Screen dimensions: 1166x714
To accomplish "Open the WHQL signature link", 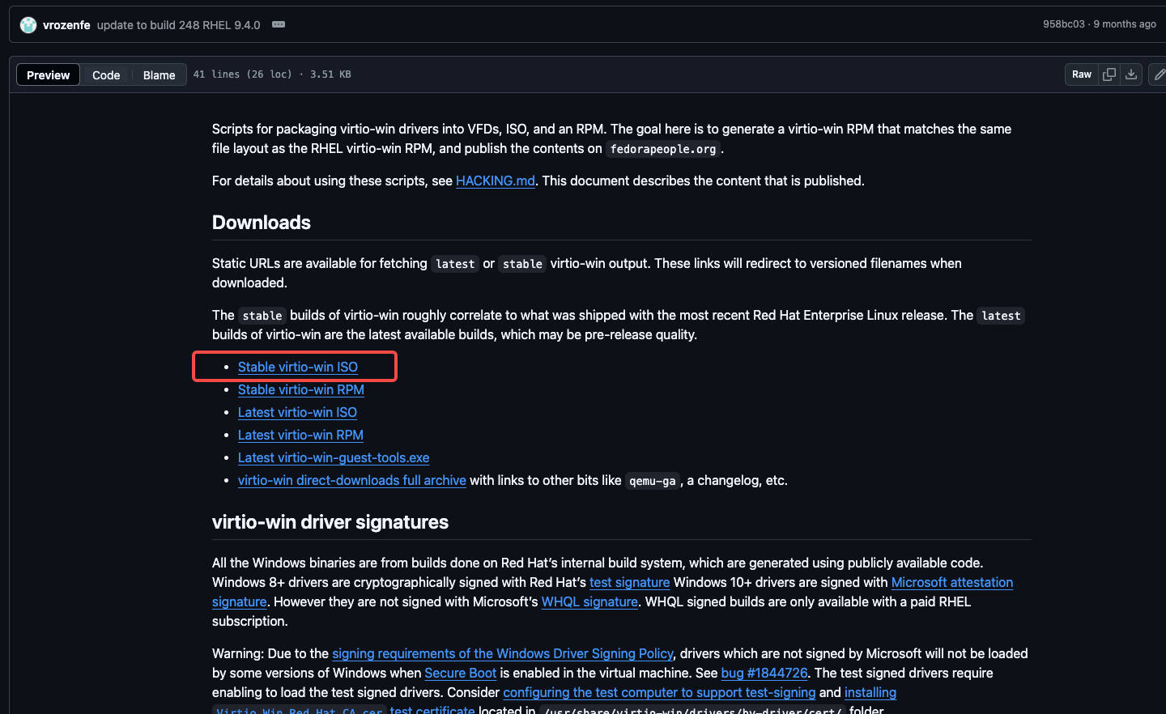I will [589, 601].
